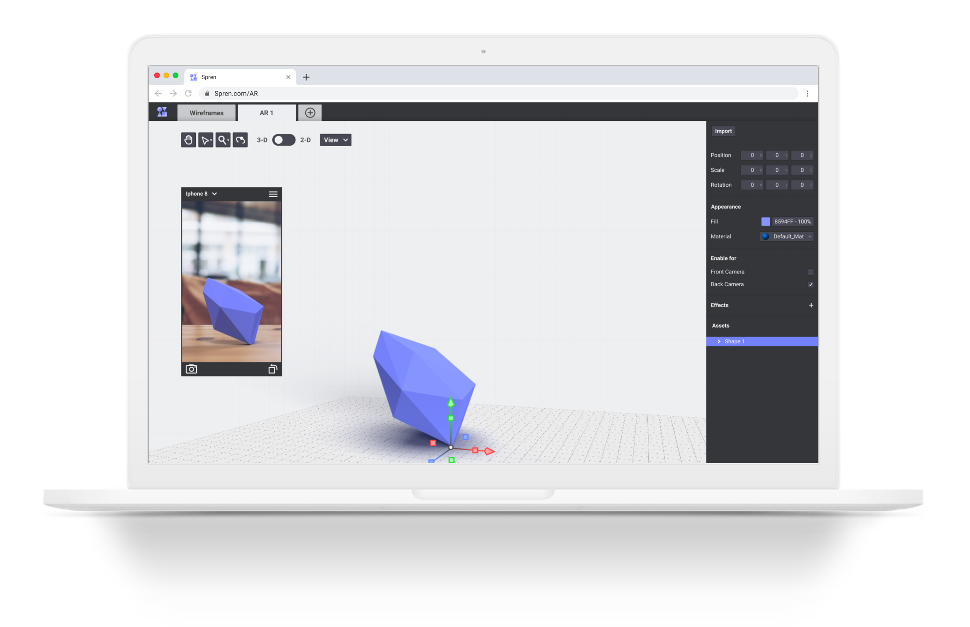Viewport: 970px width, 627px height.
Task: Switch to the Wireframes tab
Action: 206,113
